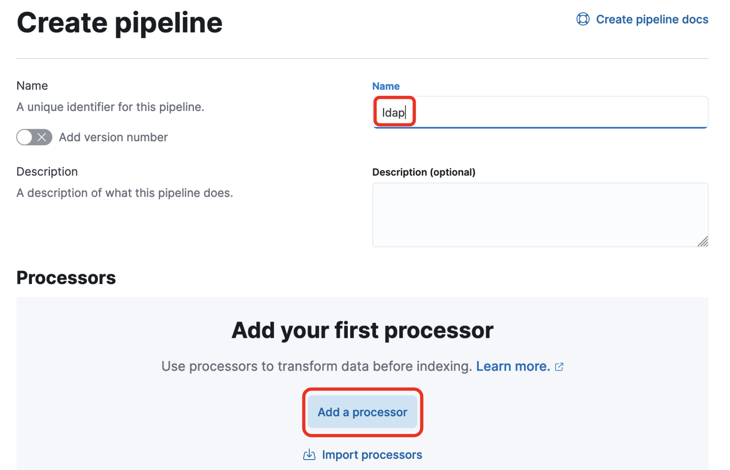This screenshot has height=470, width=730.
Task: Click the X icon inside version toggle
Action: (41, 137)
